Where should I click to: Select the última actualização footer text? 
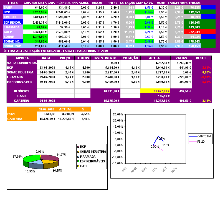pyautogui.click(x=55, y=51)
